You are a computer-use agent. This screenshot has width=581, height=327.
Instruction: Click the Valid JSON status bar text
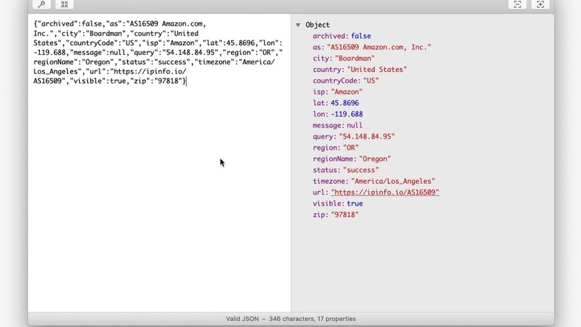tap(291, 318)
